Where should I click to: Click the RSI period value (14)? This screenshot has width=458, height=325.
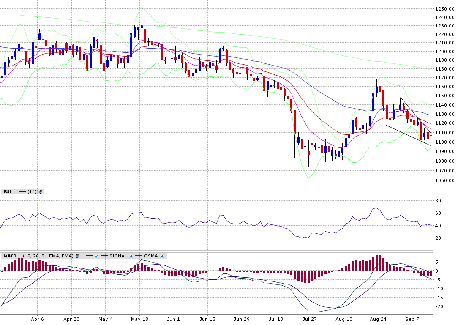pos(32,192)
